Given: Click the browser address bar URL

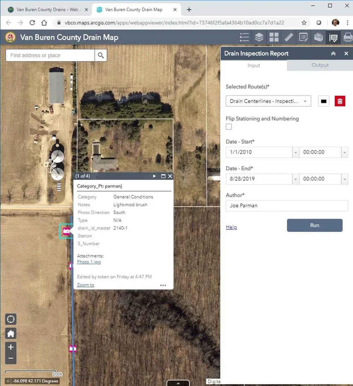Looking at the screenshot, I should click(174, 23).
